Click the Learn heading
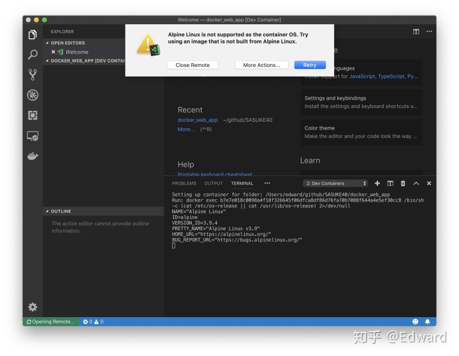 point(310,161)
